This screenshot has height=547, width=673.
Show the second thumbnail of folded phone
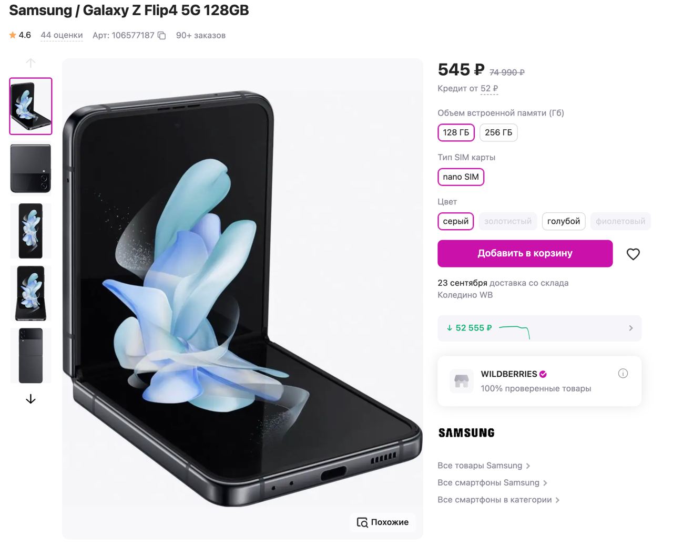click(31, 169)
